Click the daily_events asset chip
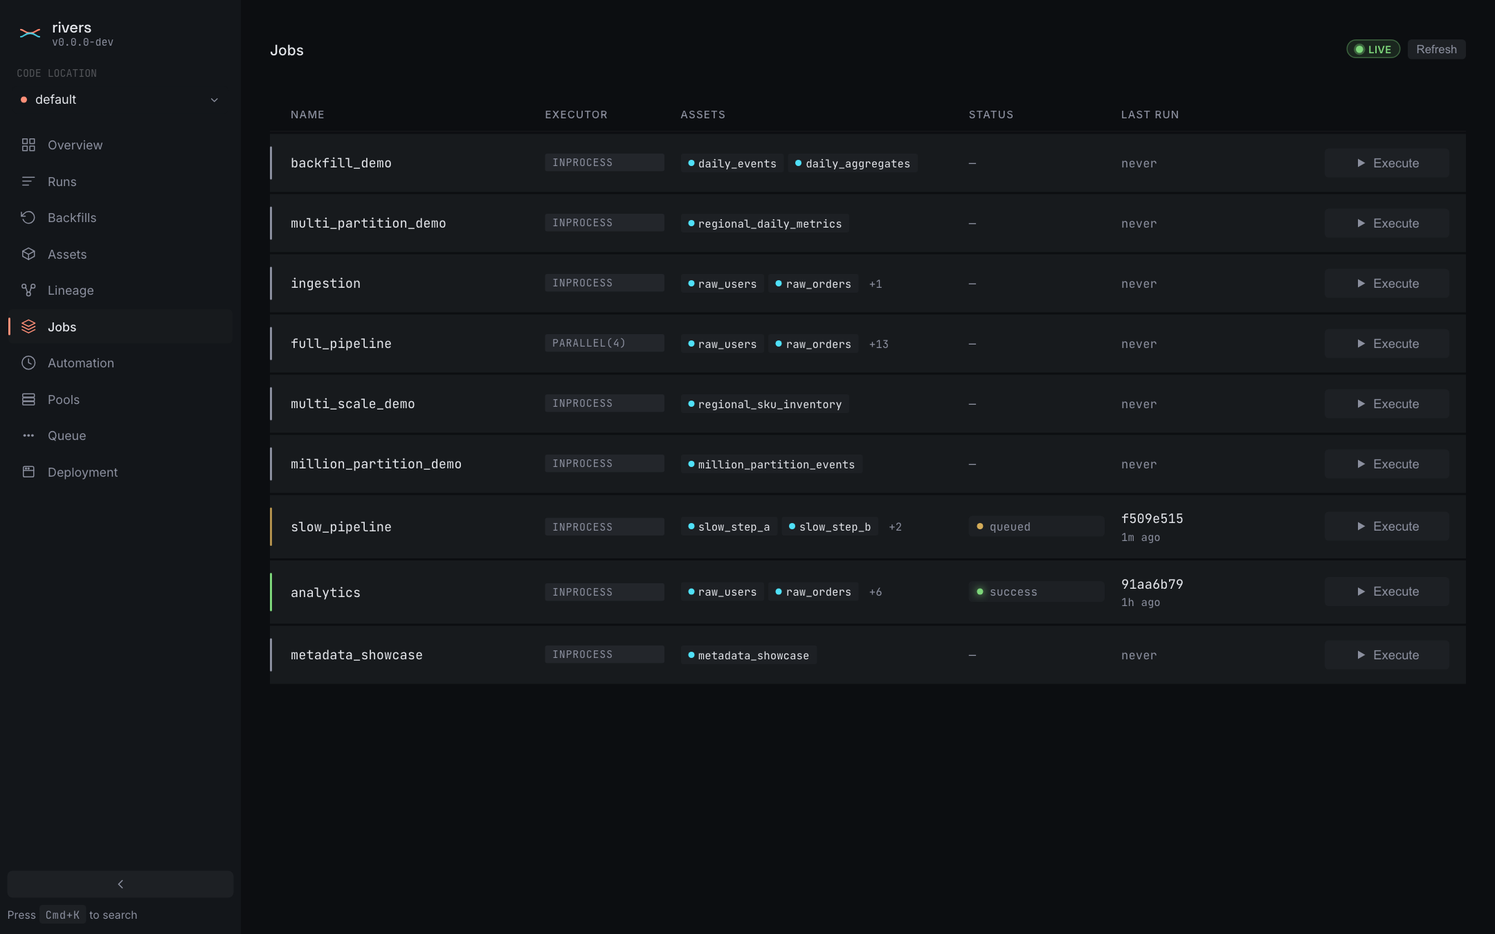This screenshot has width=1495, height=934. tap(732, 163)
